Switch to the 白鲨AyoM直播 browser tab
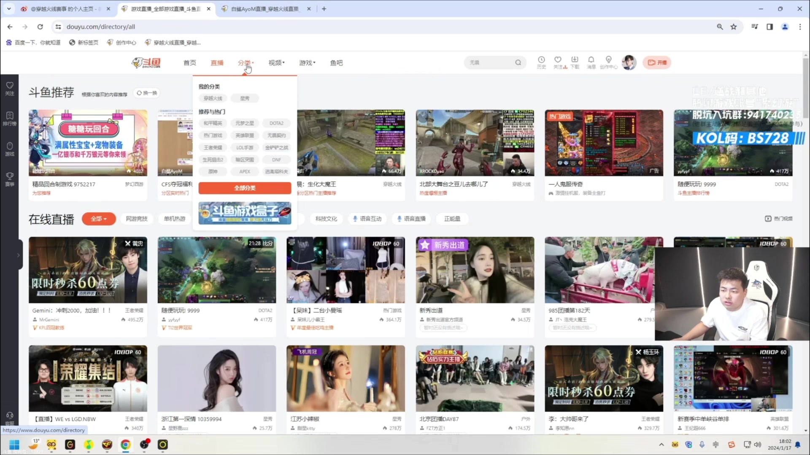This screenshot has width=810, height=455. (x=265, y=8)
